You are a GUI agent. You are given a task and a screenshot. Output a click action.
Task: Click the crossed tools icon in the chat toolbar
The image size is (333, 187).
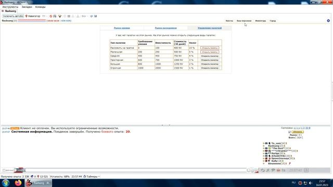[x=267, y=170]
